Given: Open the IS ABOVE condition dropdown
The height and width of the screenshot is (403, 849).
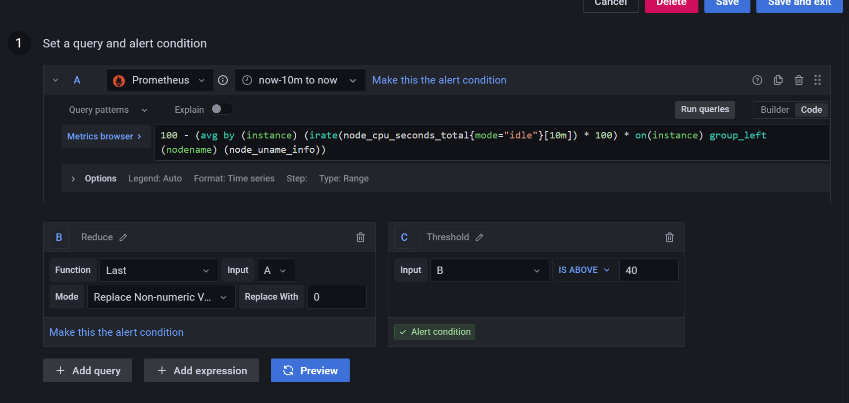Looking at the screenshot, I should (585, 270).
